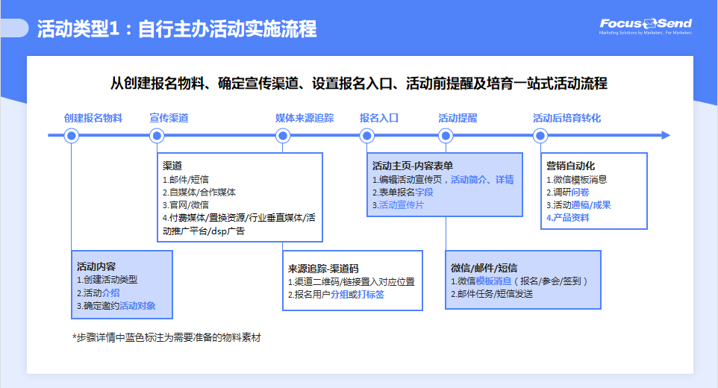Click line 2.邮件任务/短信发送
The image size is (718, 388).
492,294
